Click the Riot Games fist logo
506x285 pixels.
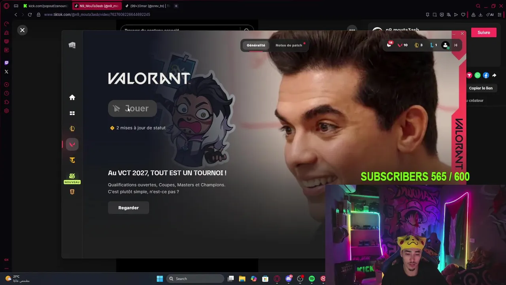[72, 45]
